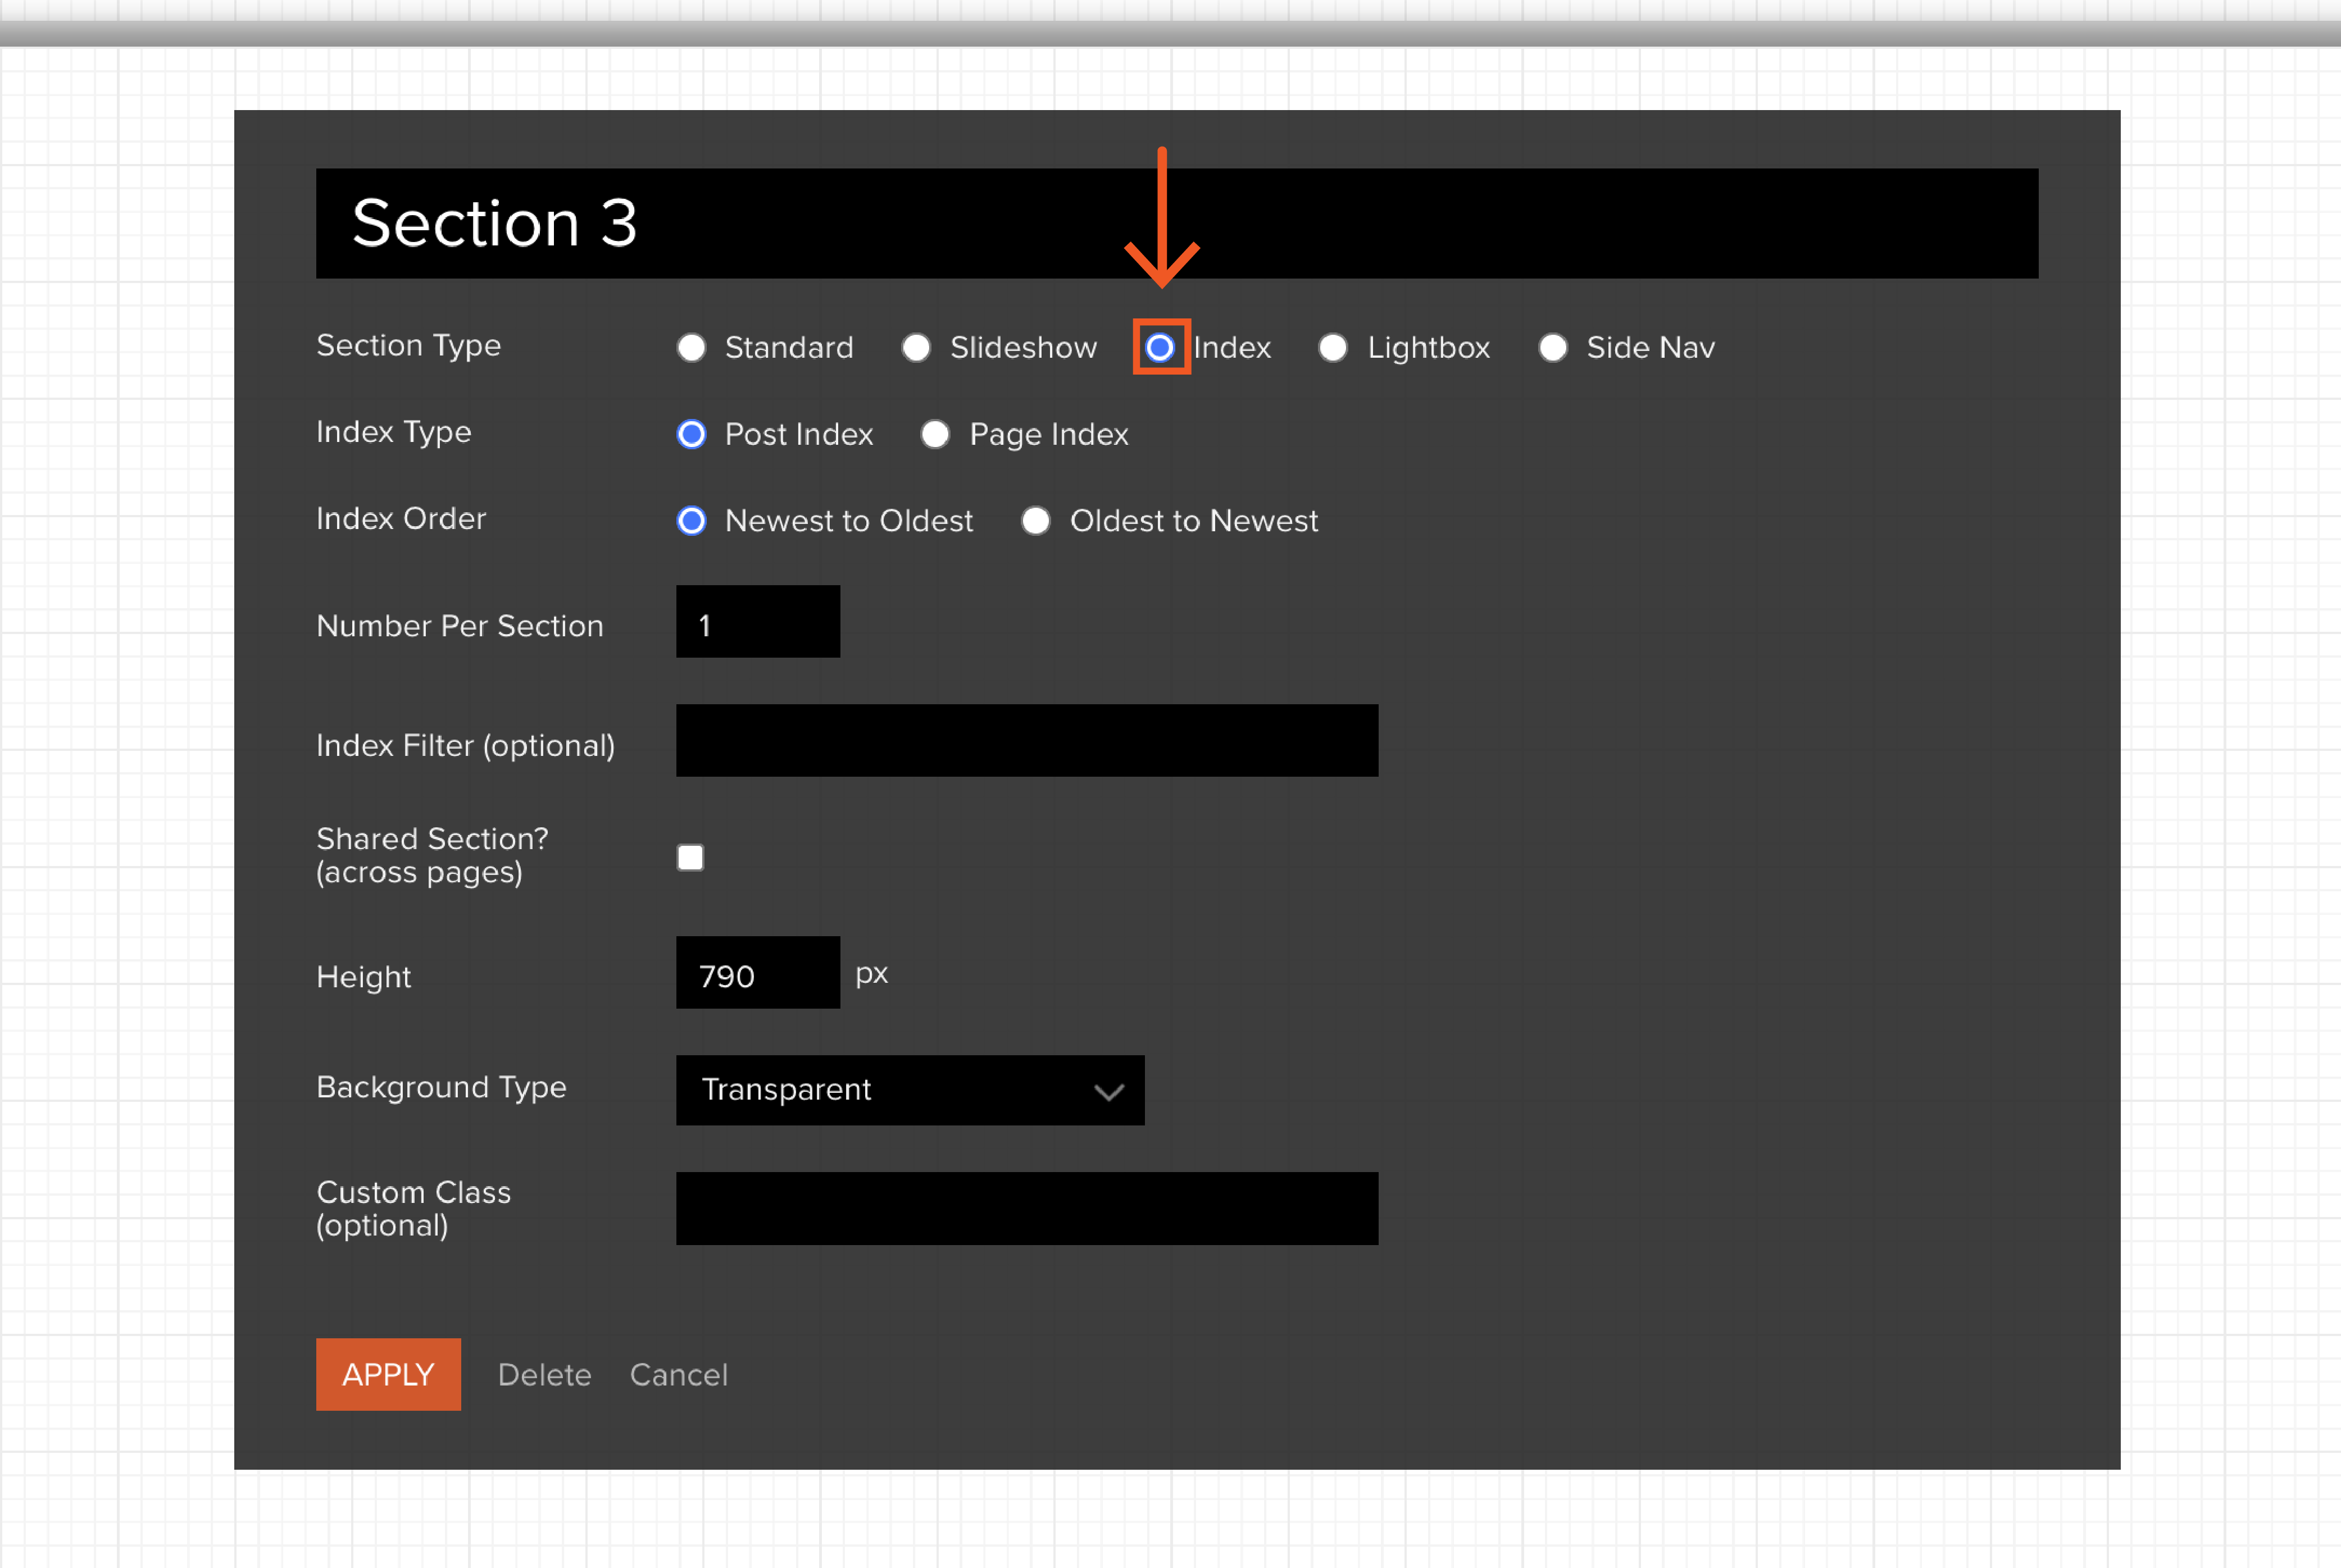2341x1568 pixels.
Task: Select the Standard section type radio
Action: coord(692,347)
